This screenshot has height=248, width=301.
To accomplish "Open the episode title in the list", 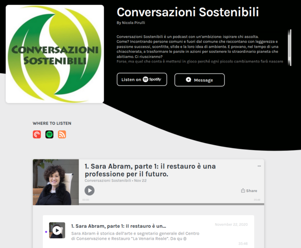I will tap(119, 226).
